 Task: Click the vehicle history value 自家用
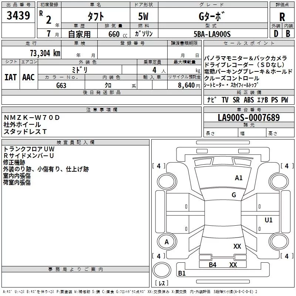pos(79,34)
